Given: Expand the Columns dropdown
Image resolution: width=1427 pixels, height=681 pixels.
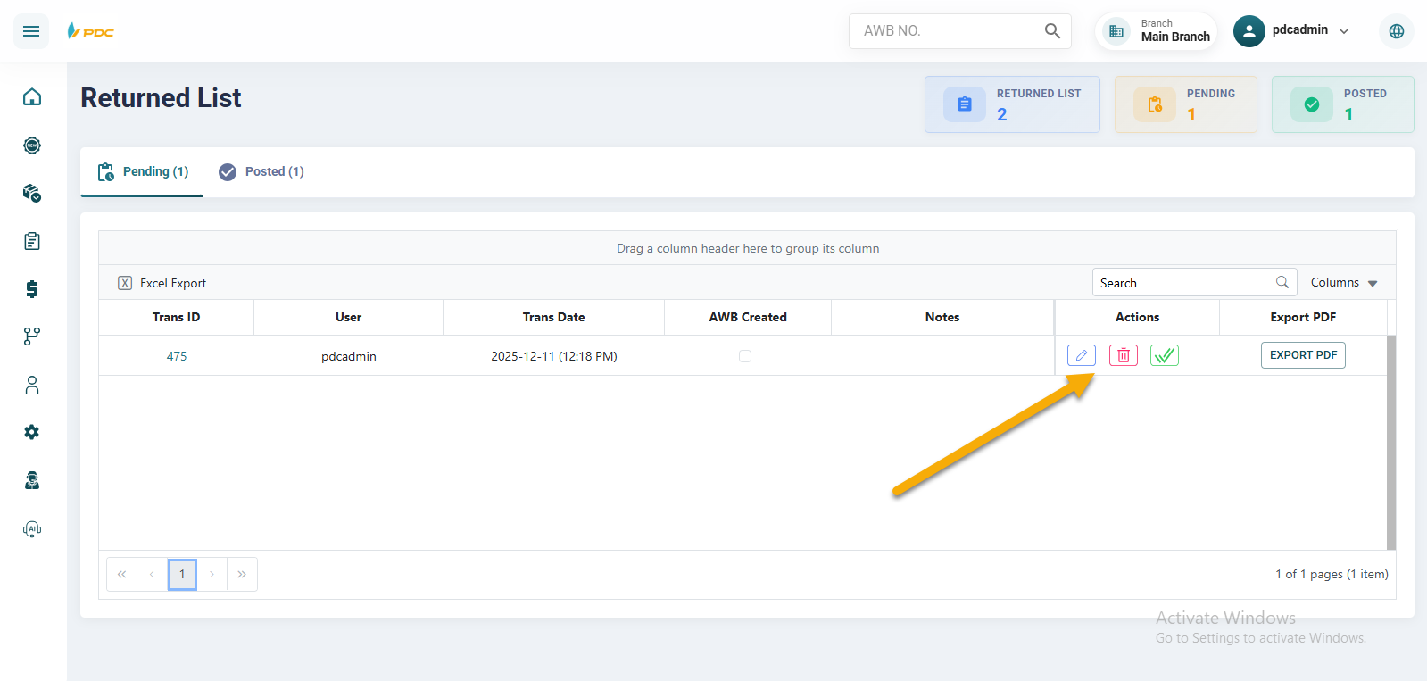Looking at the screenshot, I should tap(1344, 283).
